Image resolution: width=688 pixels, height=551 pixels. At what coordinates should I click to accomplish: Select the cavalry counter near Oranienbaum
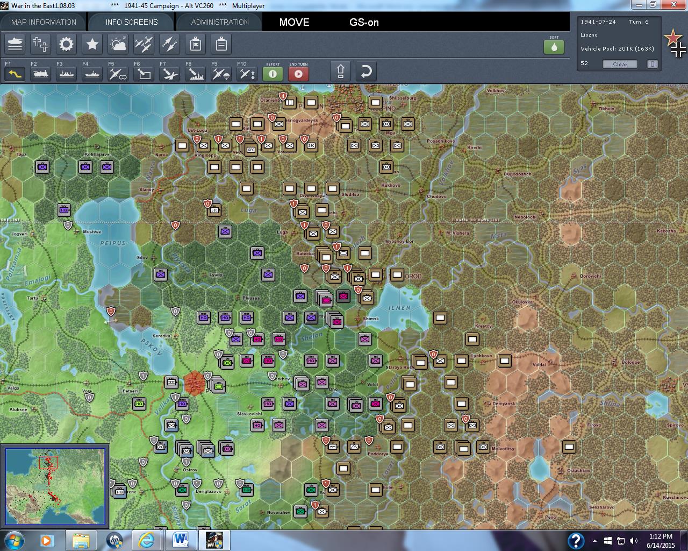(x=289, y=102)
